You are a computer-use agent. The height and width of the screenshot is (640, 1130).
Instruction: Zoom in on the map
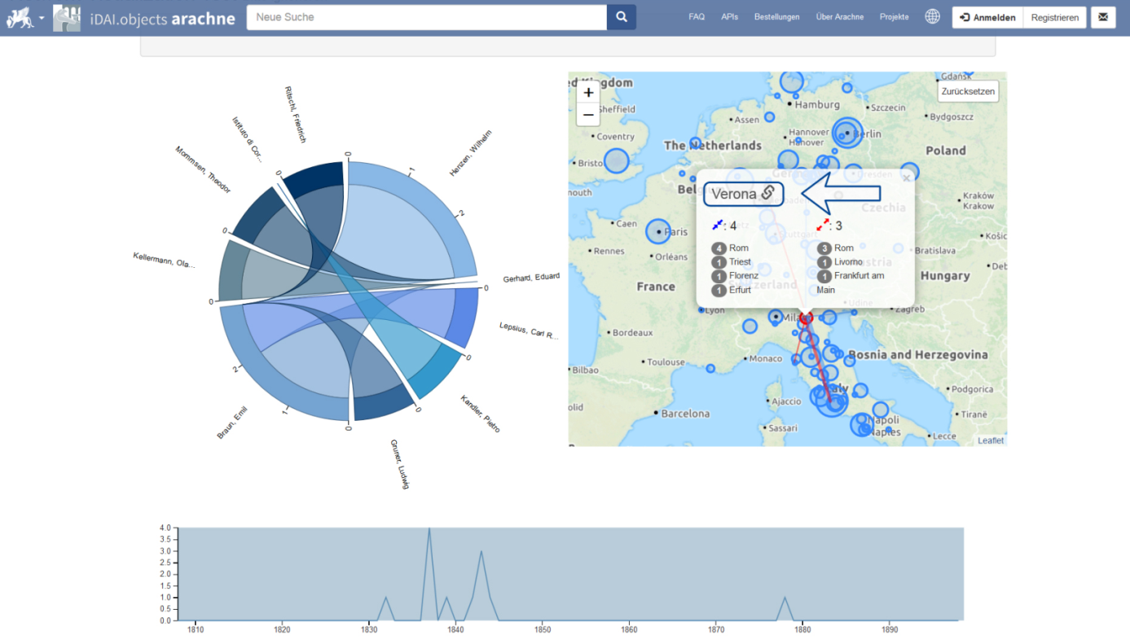588,93
